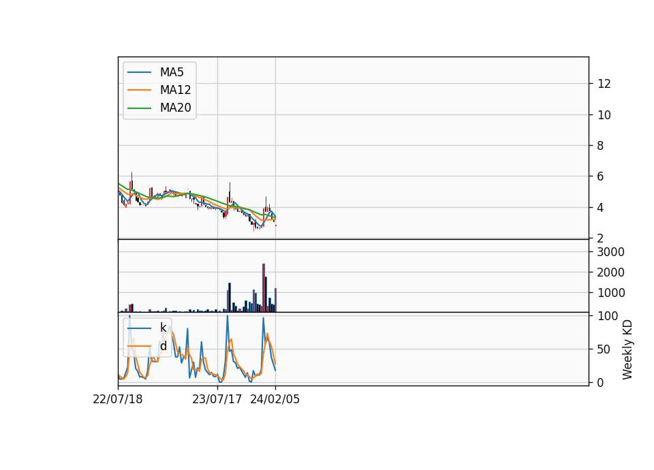The image size is (654, 470).
Task: Click KD axis tick label 100
Action: click(x=608, y=316)
